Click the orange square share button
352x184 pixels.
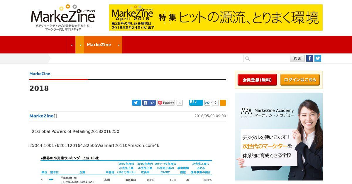[223, 103]
